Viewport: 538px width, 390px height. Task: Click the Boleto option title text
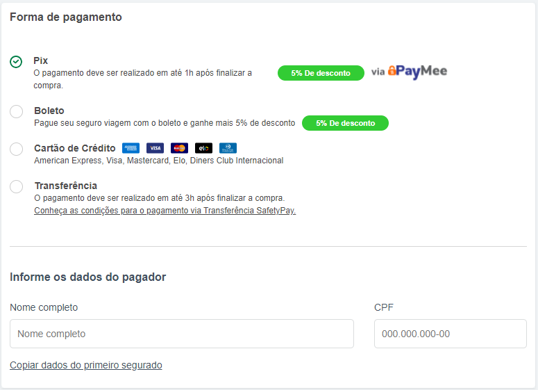(49, 111)
